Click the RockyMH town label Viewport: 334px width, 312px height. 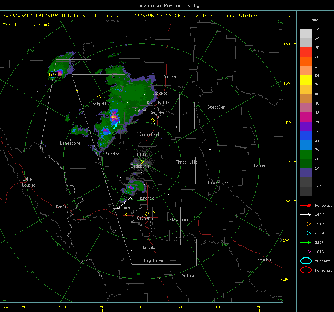click(98, 104)
